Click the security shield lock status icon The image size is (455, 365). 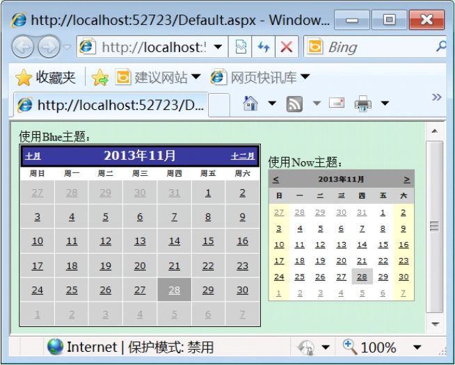[x=306, y=348]
